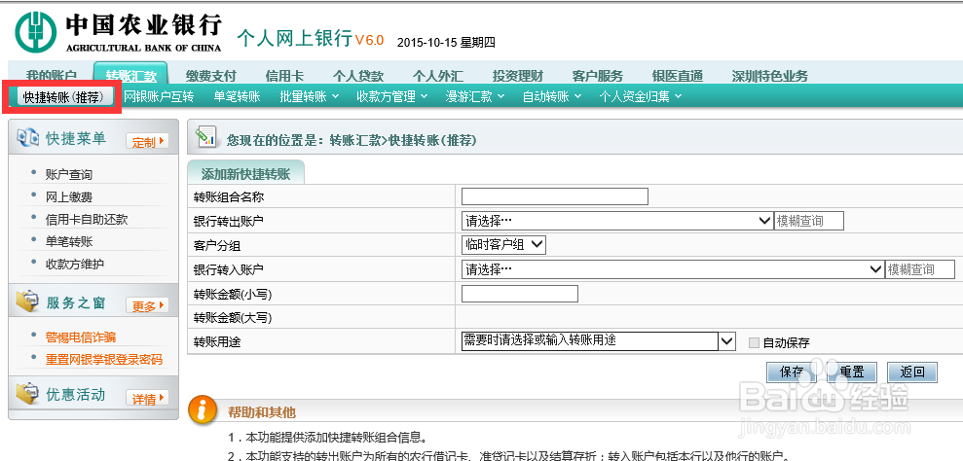
Task: Click the location document icon beside 您现在的位置
Action: (205, 137)
